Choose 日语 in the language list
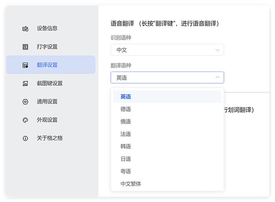 [x=126, y=159]
